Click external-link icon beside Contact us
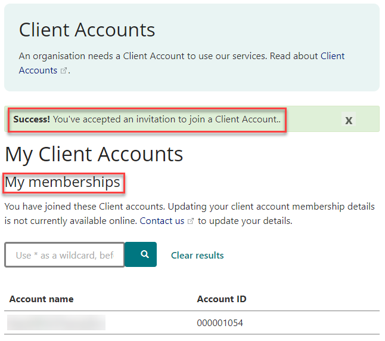 pyautogui.click(x=191, y=221)
